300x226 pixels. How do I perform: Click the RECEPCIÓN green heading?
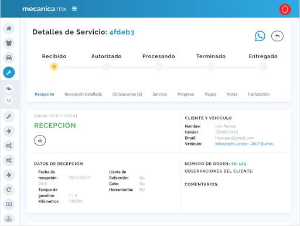55,126
